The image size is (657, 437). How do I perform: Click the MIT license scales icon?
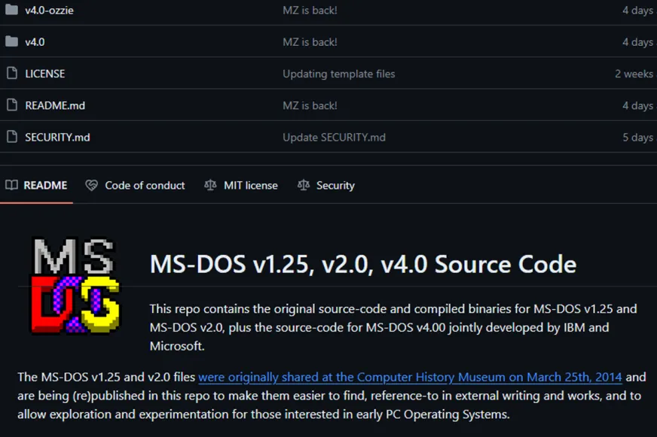tap(210, 185)
